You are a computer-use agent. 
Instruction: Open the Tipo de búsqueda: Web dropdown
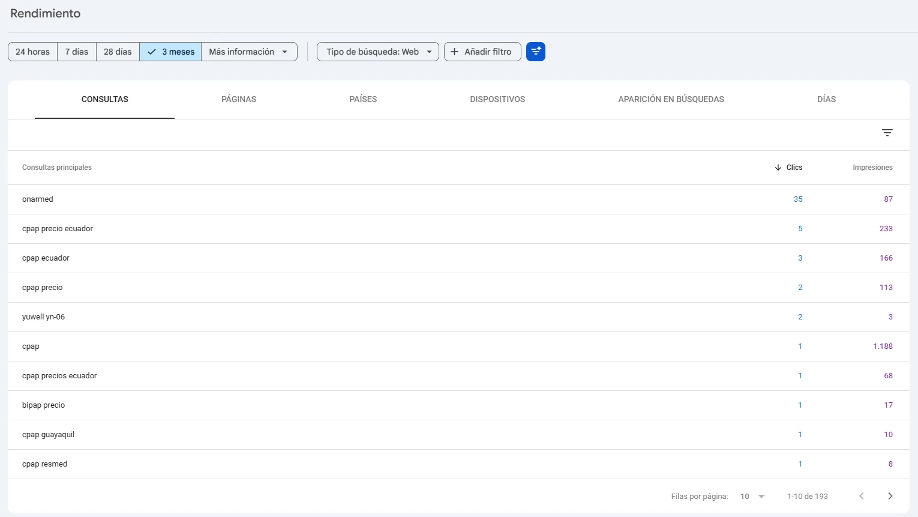click(x=378, y=52)
